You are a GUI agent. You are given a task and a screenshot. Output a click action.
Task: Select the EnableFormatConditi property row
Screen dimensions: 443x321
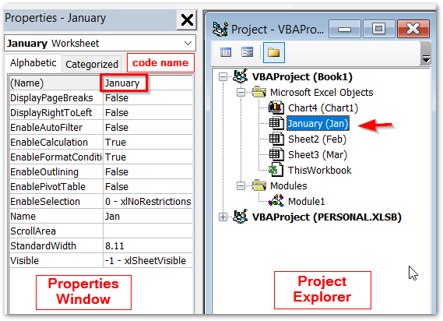[101, 157]
